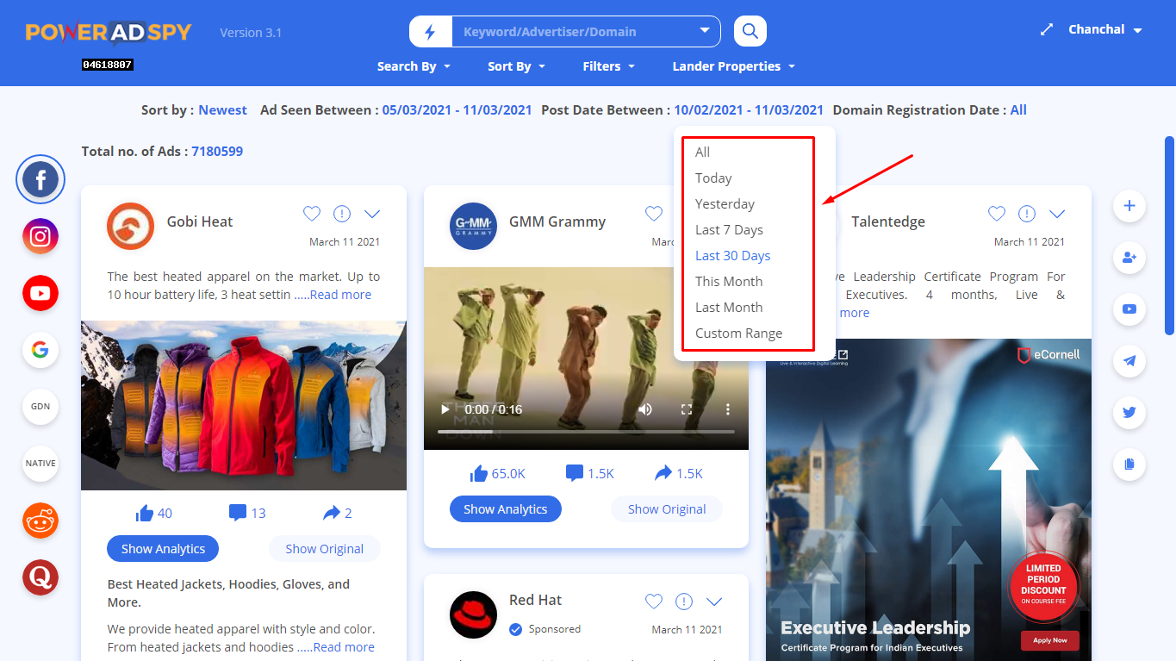Favorite the Talentedge ad with heart icon

point(997,214)
